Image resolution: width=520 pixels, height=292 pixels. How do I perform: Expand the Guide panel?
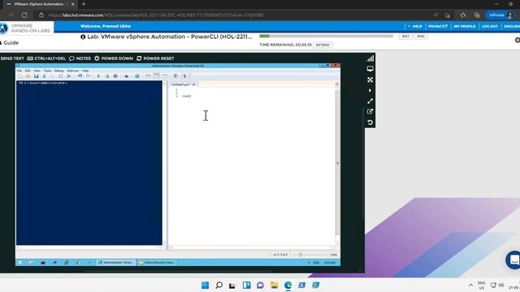9,43
